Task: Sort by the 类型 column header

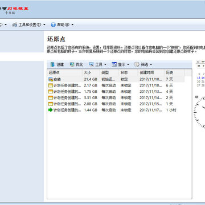Action: pos(109,72)
